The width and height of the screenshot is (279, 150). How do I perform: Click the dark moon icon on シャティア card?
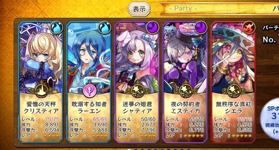click(153, 28)
